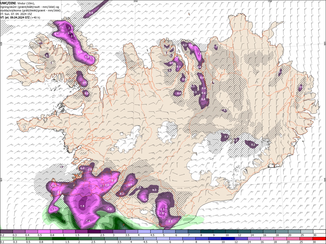
Task: Select the bright pink 0.5–0.8 snow legend swatch
Action: [x=44, y=232]
